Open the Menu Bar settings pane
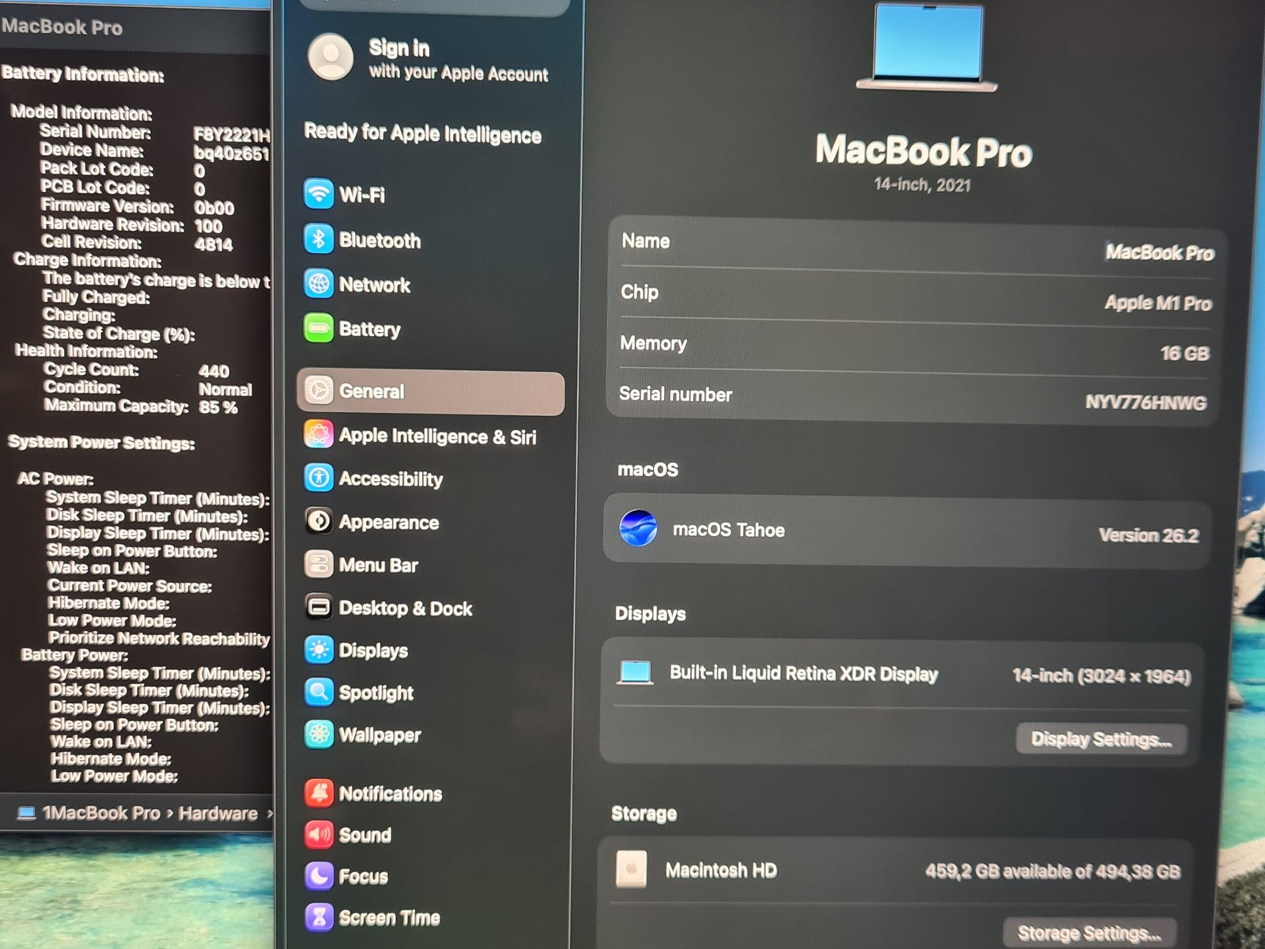The height and width of the screenshot is (949, 1265). coord(378,565)
